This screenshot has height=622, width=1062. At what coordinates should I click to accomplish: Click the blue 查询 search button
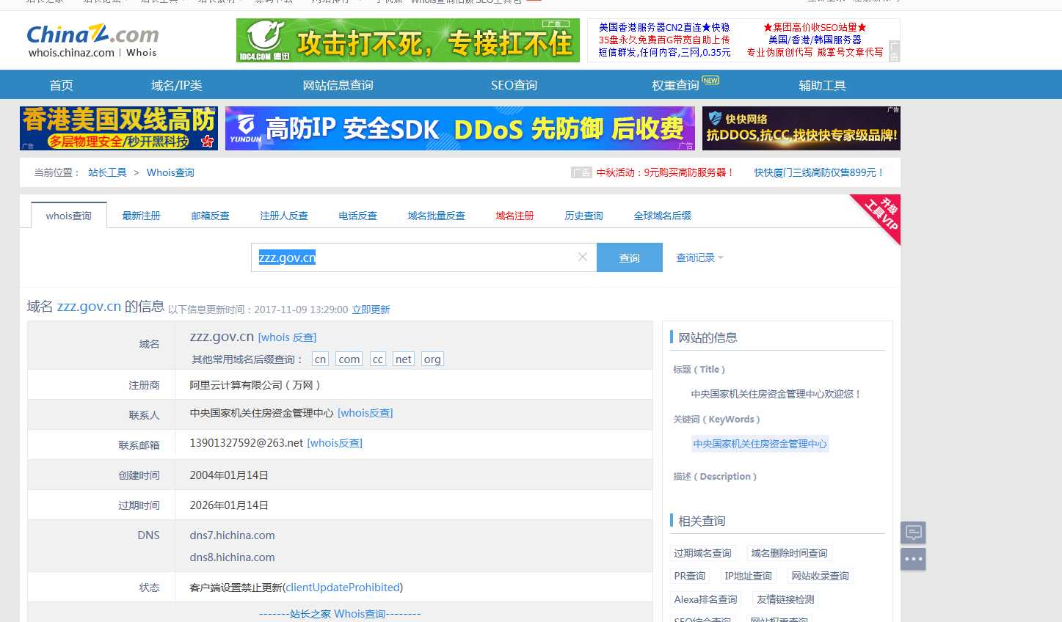pyautogui.click(x=630, y=257)
